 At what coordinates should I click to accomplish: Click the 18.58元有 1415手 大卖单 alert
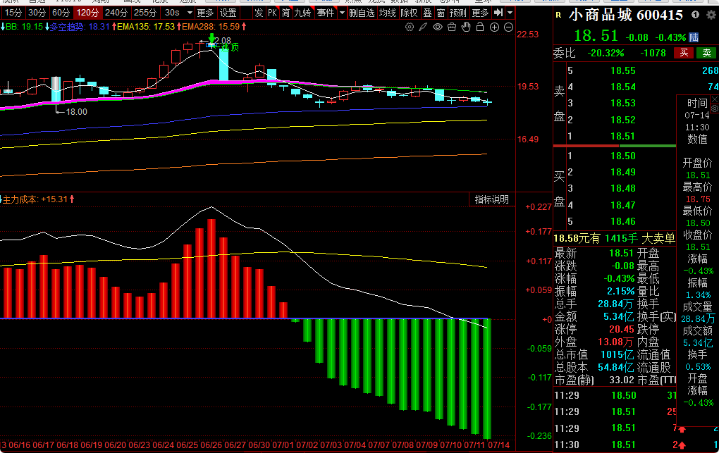tap(615, 238)
